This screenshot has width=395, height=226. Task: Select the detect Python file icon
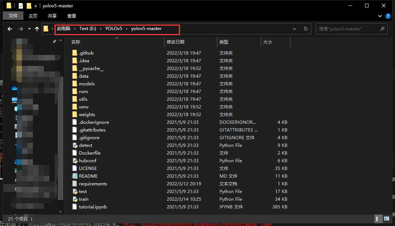(x=75, y=145)
